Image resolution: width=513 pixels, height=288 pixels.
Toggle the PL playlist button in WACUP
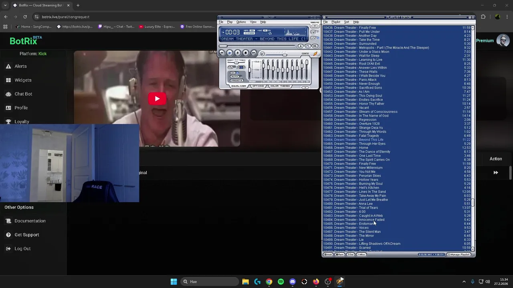308,46
